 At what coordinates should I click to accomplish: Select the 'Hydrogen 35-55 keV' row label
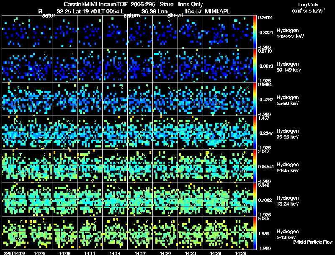pyautogui.click(x=288, y=134)
